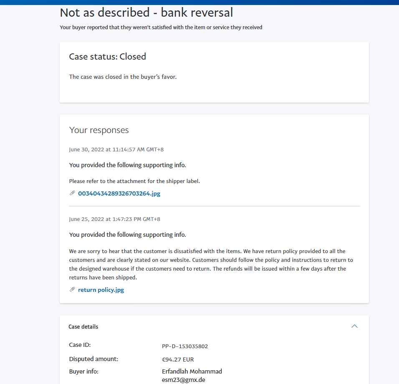This screenshot has height=384, width=399.
Task: Click the 'Disputed amount:' field label
Action: 93,359
